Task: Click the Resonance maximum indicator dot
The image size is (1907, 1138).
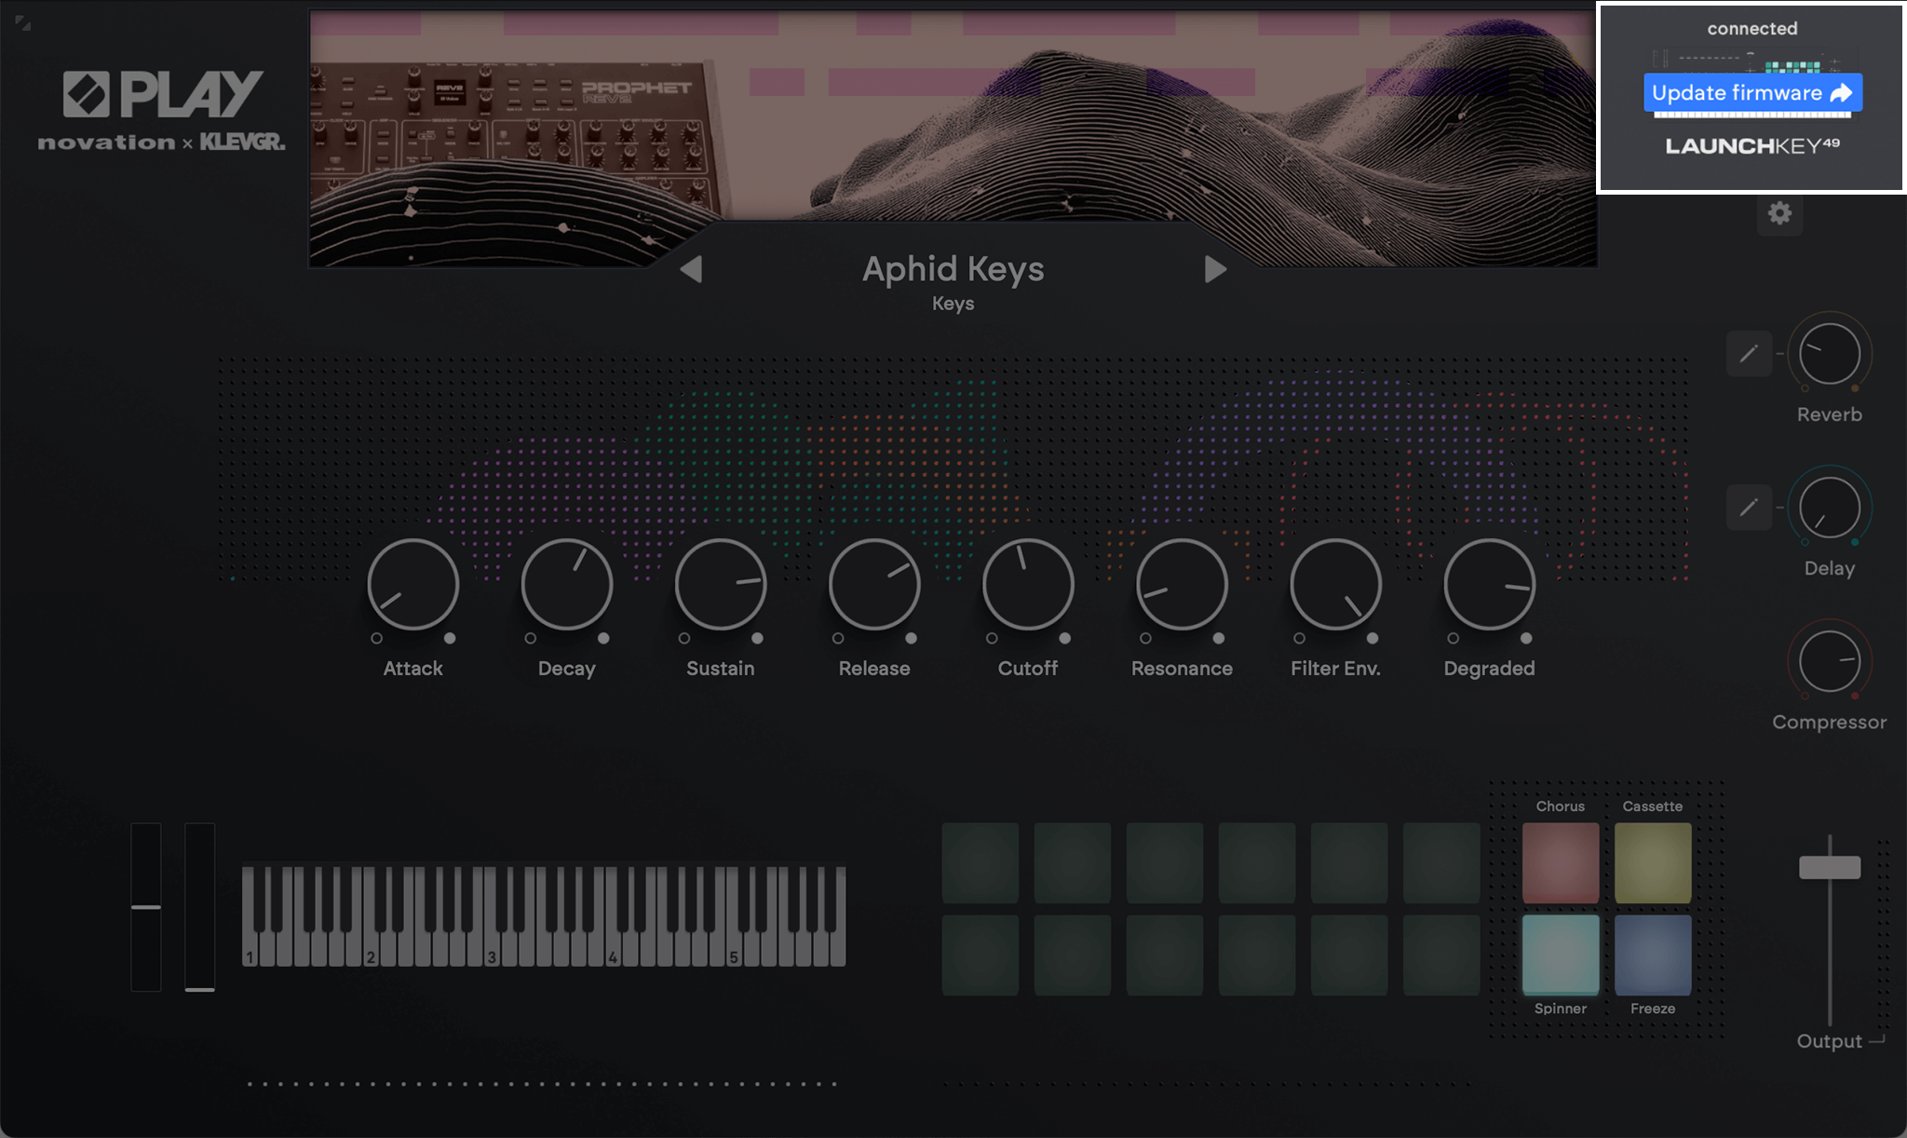Action: pyautogui.click(x=1218, y=639)
